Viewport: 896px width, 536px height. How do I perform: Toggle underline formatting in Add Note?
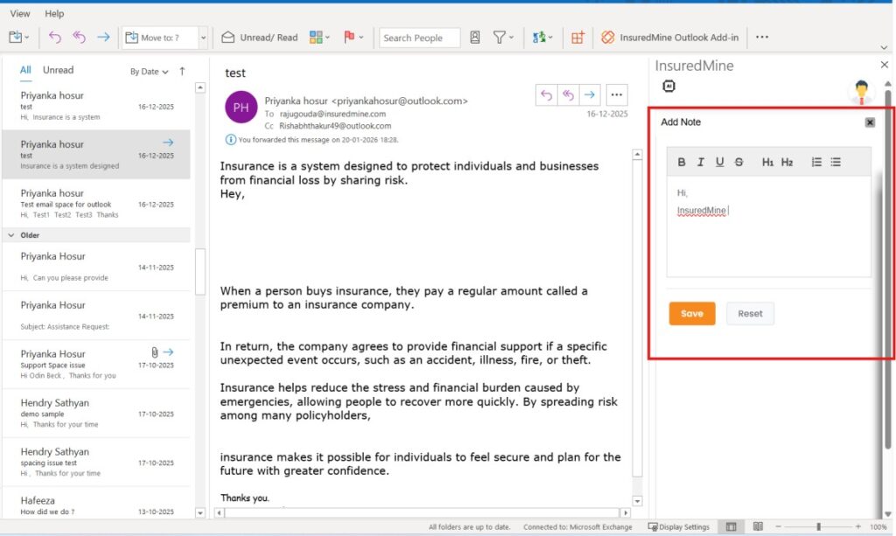(x=720, y=162)
